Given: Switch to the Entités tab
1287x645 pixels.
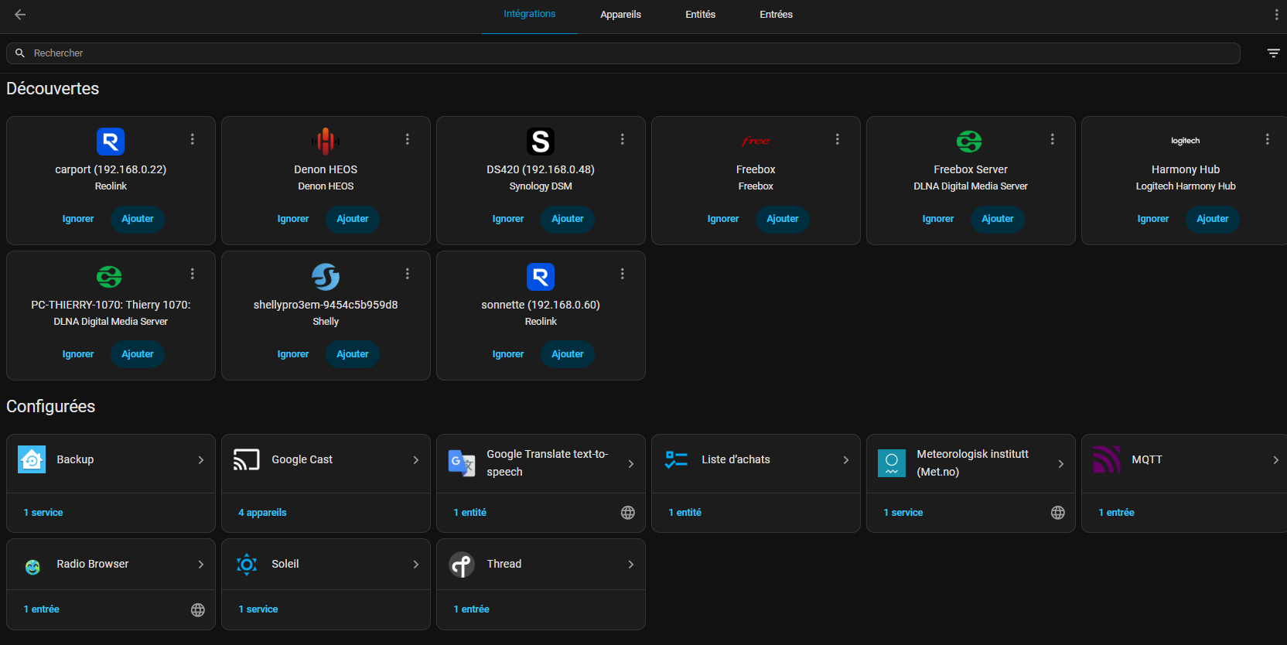Looking at the screenshot, I should point(700,15).
